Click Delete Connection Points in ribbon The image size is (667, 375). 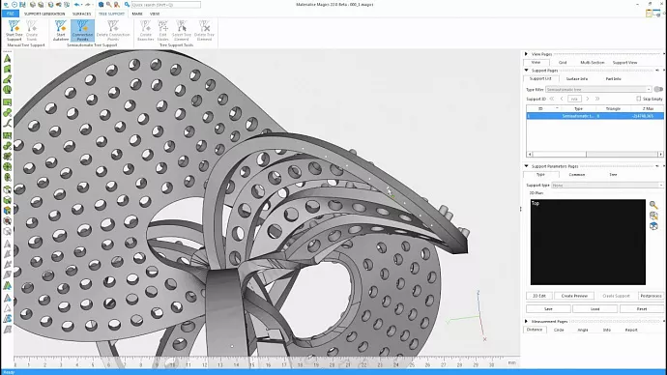[113, 30]
